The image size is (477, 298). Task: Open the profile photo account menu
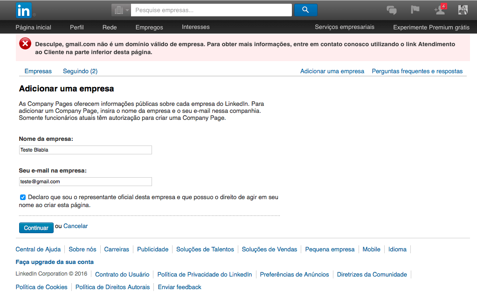(x=463, y=10)
